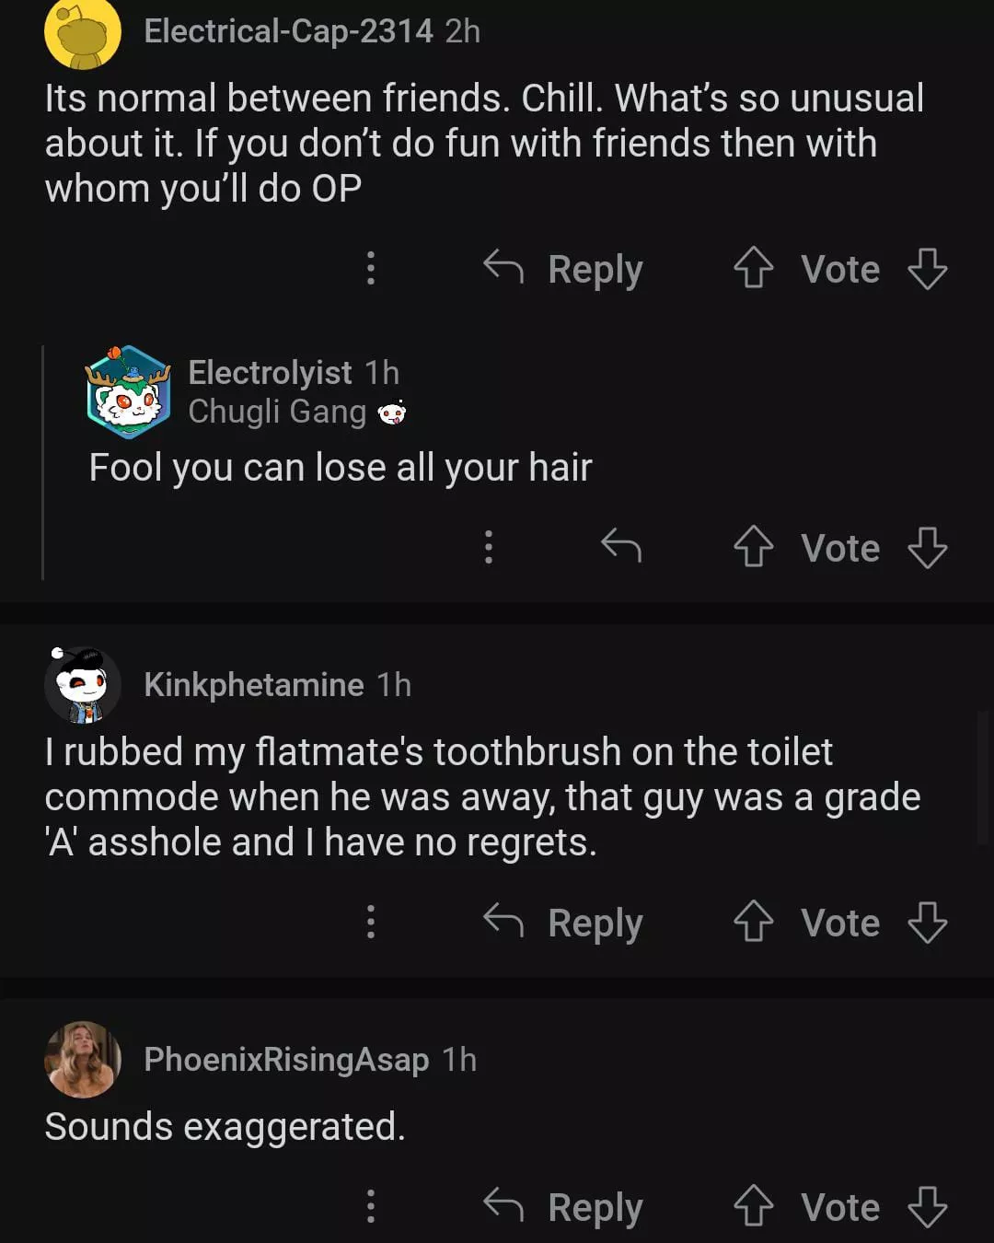Reply to Kinkphetamine's comment
The image size is (994, 1243).
[x=564, y=923]
